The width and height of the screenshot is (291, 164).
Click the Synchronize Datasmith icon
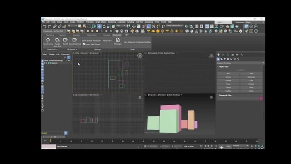pyautogui.click(x=48, y=40)
